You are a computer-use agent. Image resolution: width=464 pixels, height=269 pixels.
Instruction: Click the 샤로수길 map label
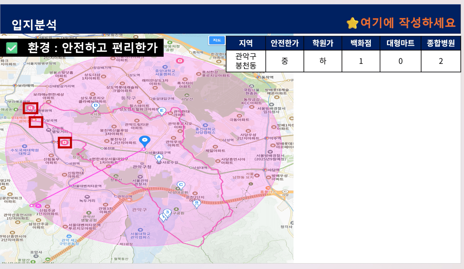(x=170, y=162)
